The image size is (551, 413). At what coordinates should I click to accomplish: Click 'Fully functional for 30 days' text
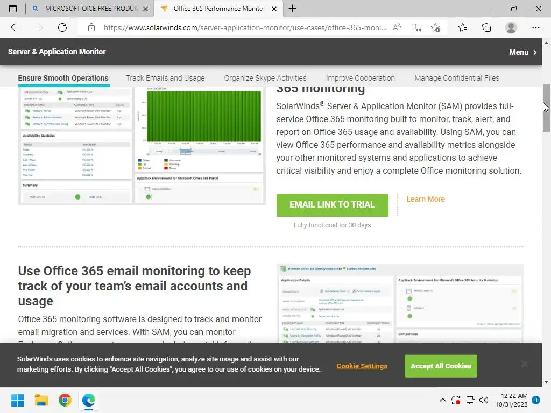(x=333, y=225)
